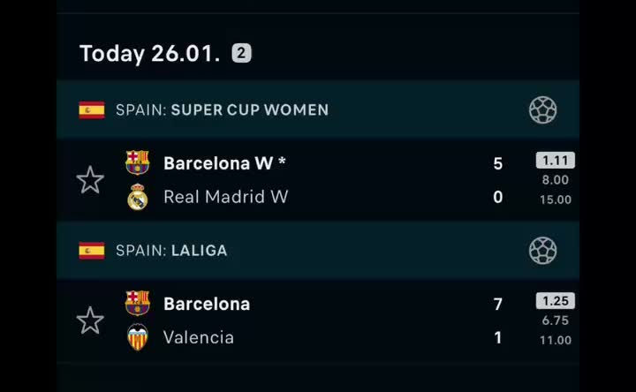
Task: Click the Spain flag beside LaLiga
Action: click(92, 251)
